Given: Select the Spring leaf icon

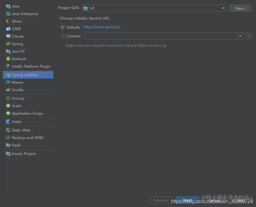Looking at the screenshot, I should (8, 44).
